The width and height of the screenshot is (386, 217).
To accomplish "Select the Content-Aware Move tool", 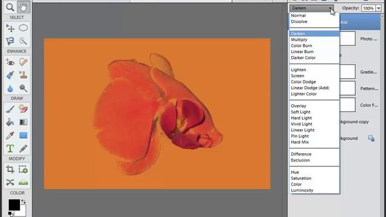I will click(10, 182).
